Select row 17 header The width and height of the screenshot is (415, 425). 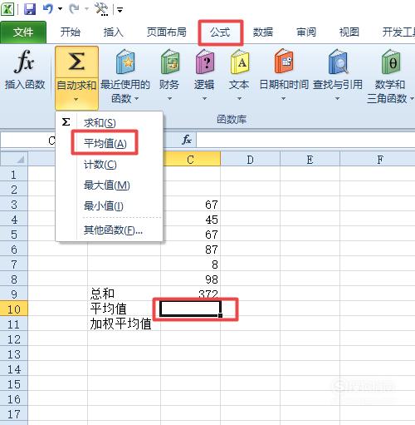[14, 414]
